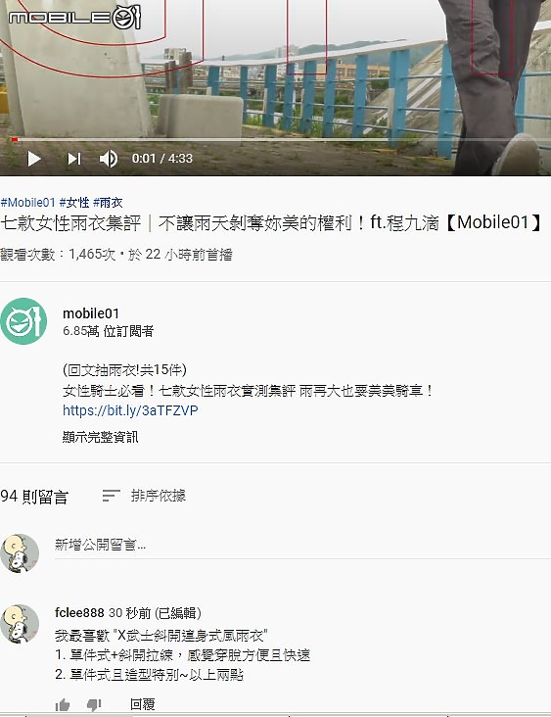551x717 pixels.
Task: Click the 新增公開留言 comment field
Action: click(x=302, y=545)
